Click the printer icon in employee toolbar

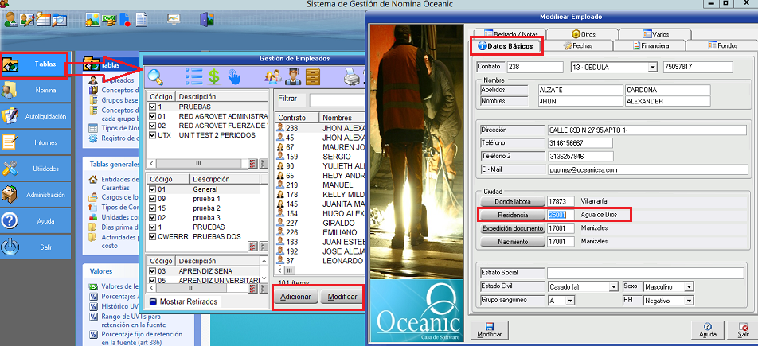click(351, 77)
